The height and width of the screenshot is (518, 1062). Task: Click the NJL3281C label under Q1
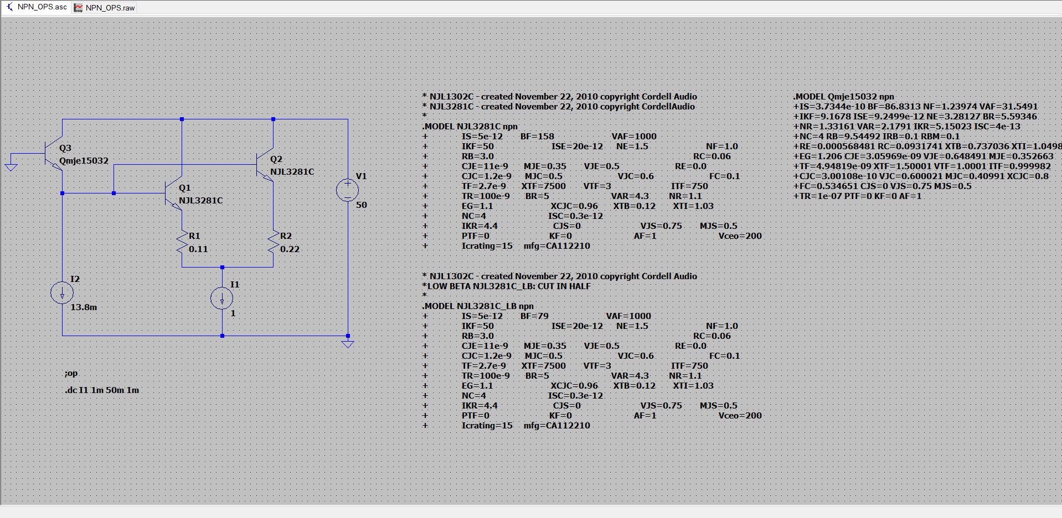point(200,201)
